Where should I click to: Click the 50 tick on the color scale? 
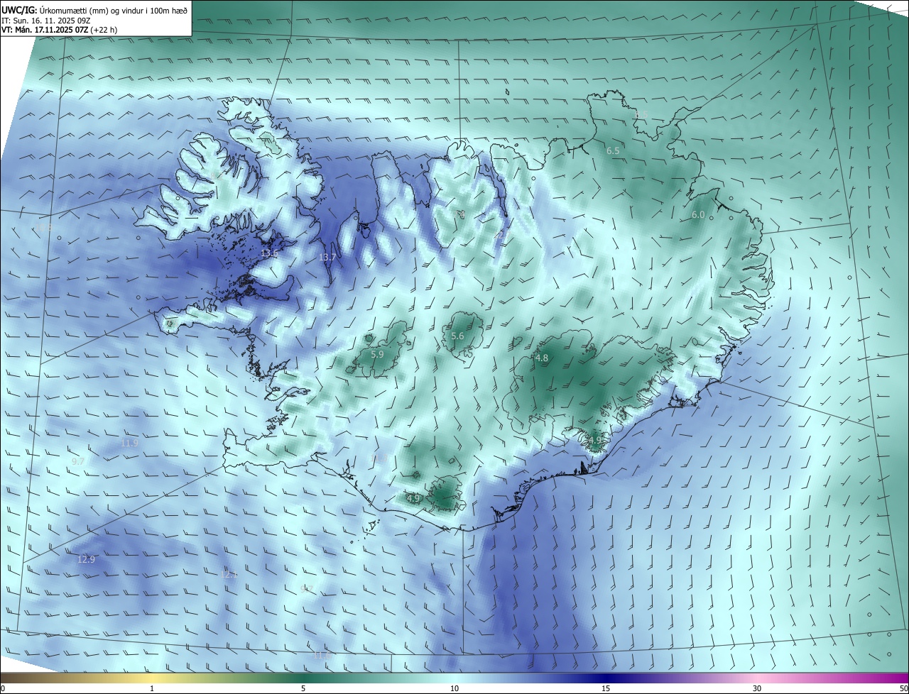[x=903, y=689]
